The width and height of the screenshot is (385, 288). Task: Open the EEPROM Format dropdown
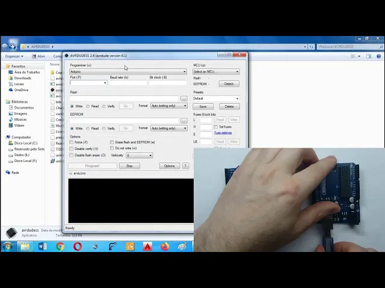pyautogui.click(x=169, y=128)
